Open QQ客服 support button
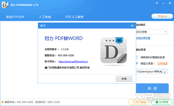This screenshot has height=106, width=174. point(162,102)
